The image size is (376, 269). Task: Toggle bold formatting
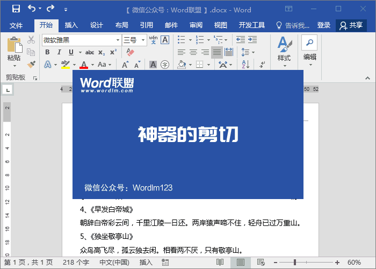47,52
